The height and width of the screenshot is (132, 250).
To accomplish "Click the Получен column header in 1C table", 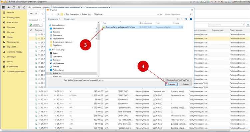I will (x=38, y=30).
